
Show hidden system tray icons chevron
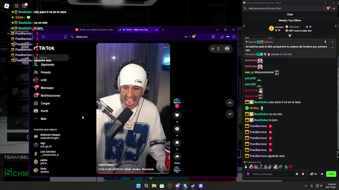pyautogui.click(x=306, y=186)
